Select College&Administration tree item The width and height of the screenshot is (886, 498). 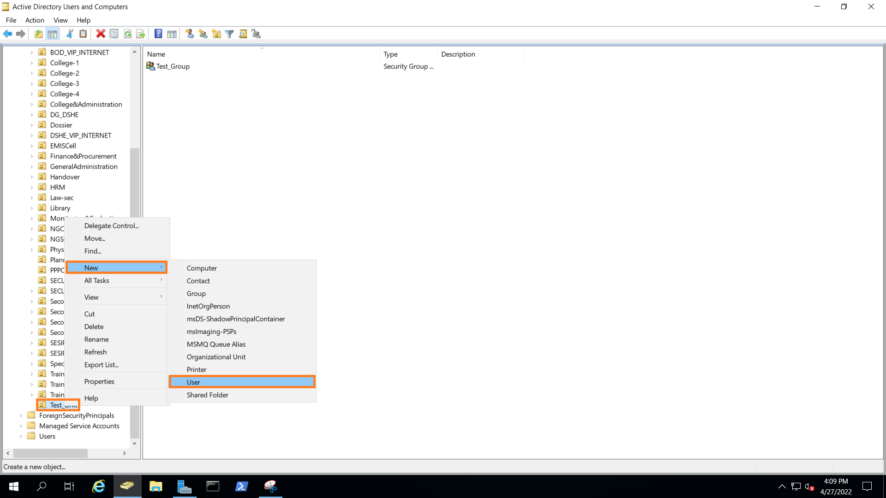86,104
